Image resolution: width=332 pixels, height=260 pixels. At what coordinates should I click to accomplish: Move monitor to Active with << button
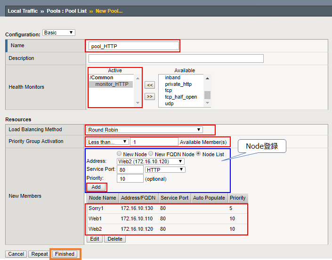coord(150,85)
